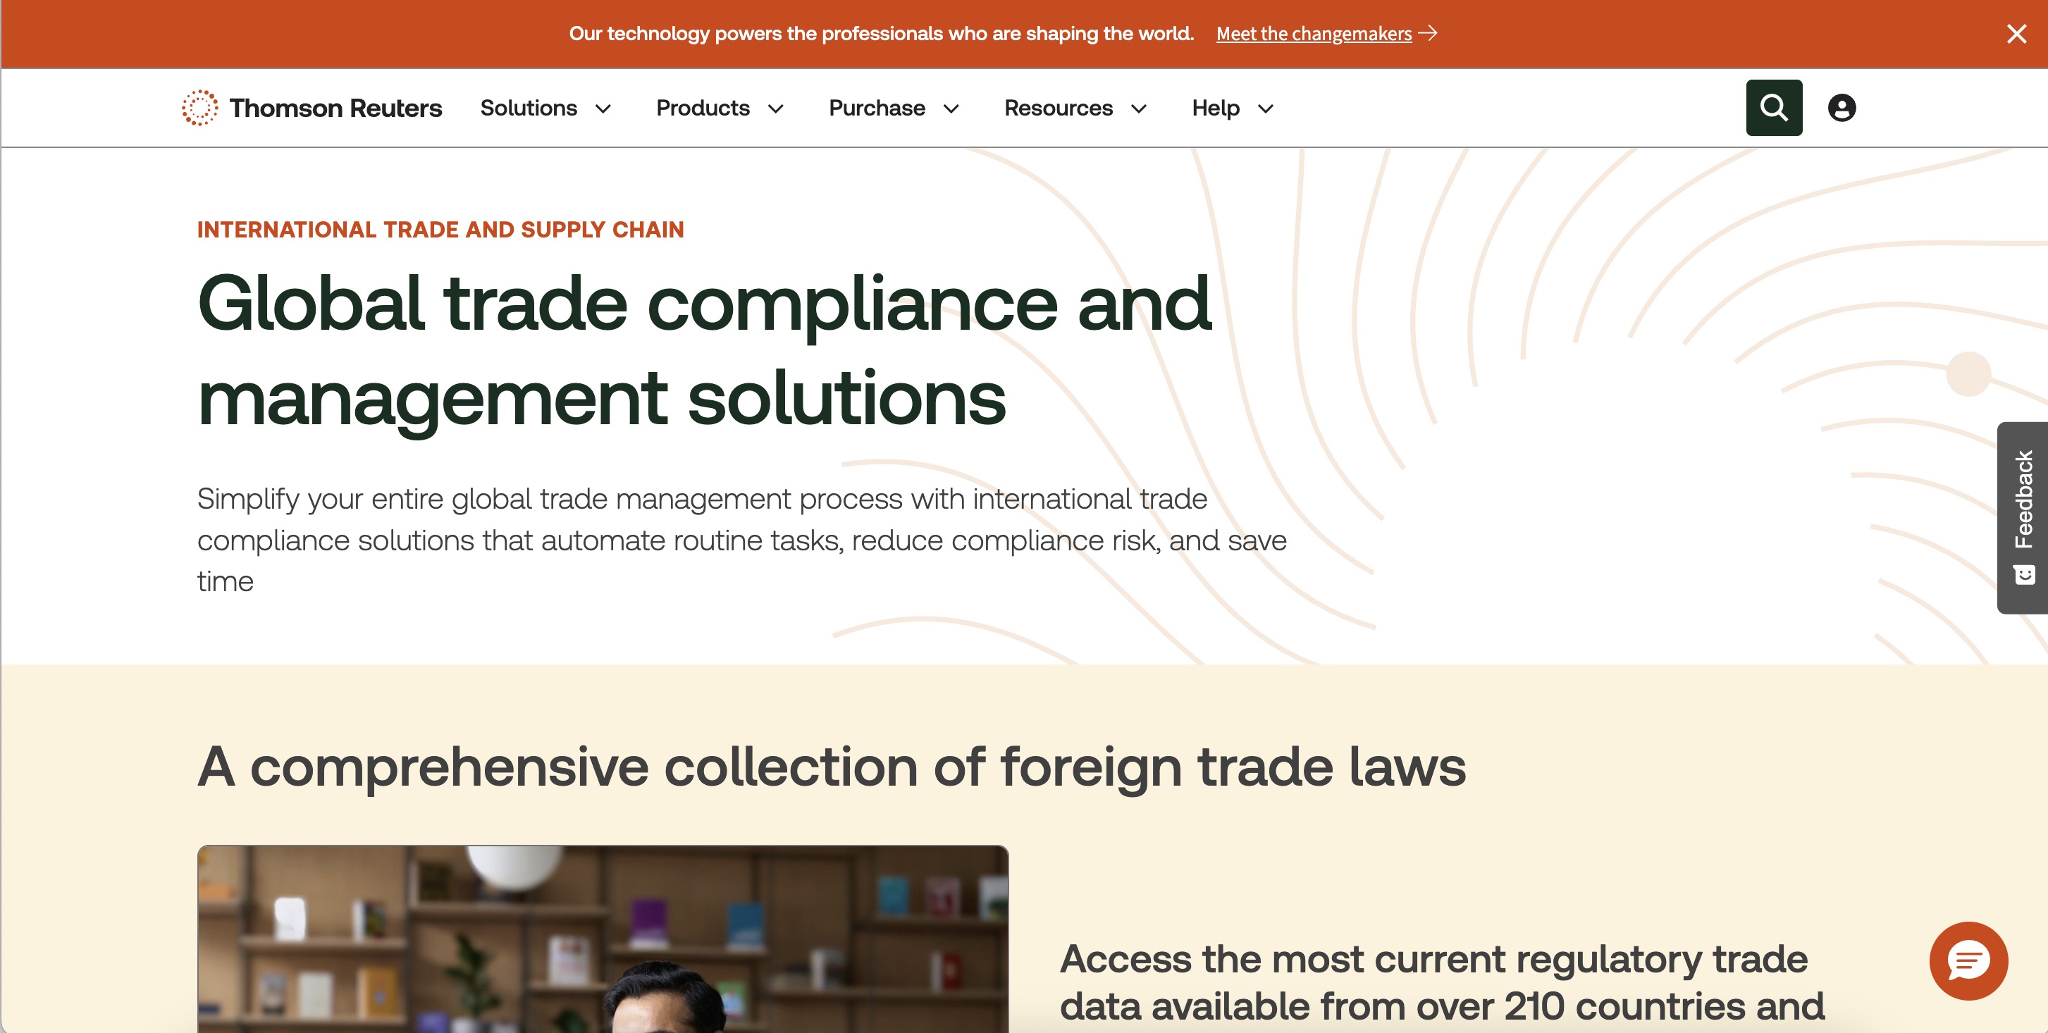
Task: Open the Feedback side tab
Action: (2023, 517)
